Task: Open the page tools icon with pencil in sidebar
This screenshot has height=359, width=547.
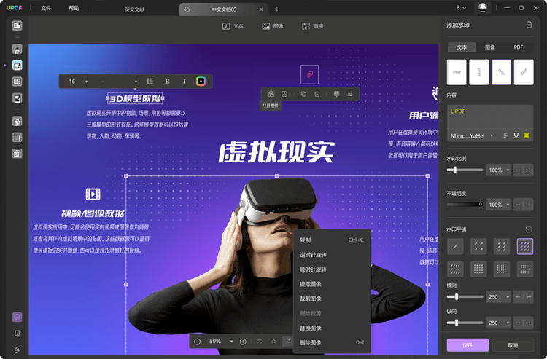Action: tap(17, 98)
